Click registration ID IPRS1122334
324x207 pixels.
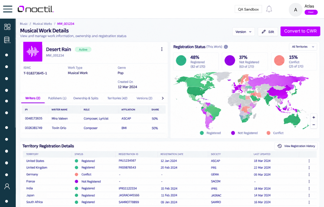pos(128,189)
